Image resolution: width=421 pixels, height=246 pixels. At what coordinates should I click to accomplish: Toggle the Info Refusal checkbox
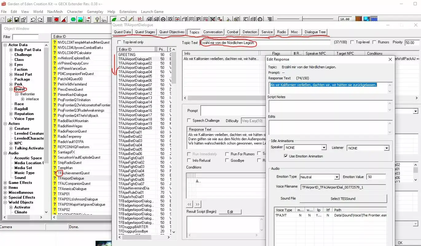coord(189,161)
